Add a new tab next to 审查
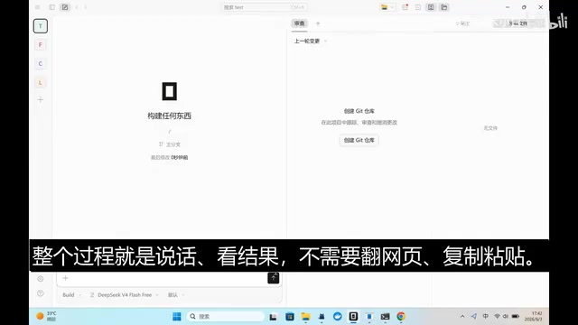 click(x=318, y=23)
